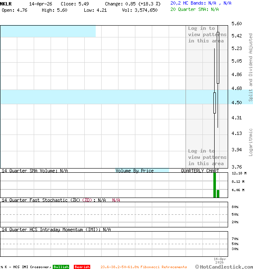Viewport: 253px width, 269px height.
Task: Click the green Bullish legend badge
Action: point(61,267)
